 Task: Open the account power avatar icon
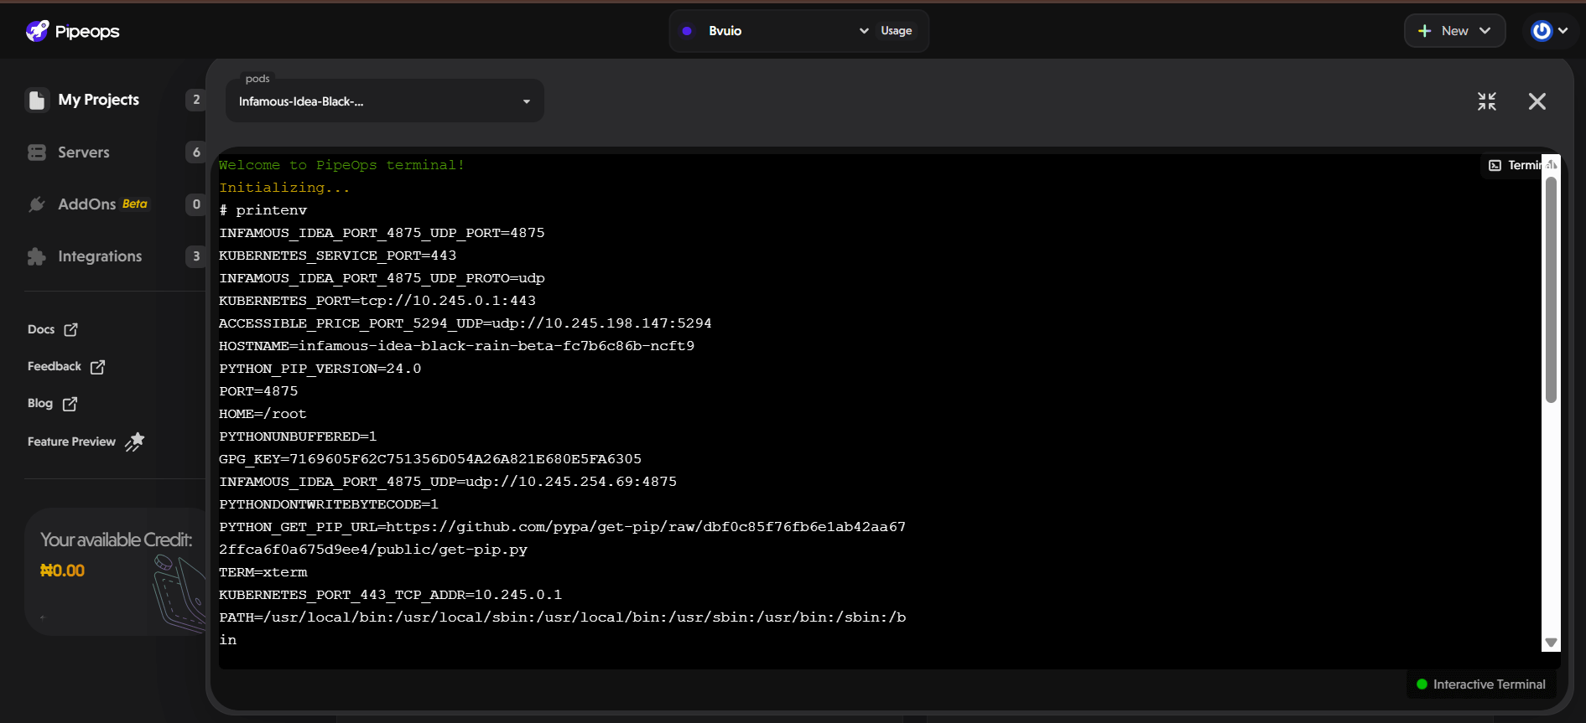pyautogui.click(x=1542, y=31)
